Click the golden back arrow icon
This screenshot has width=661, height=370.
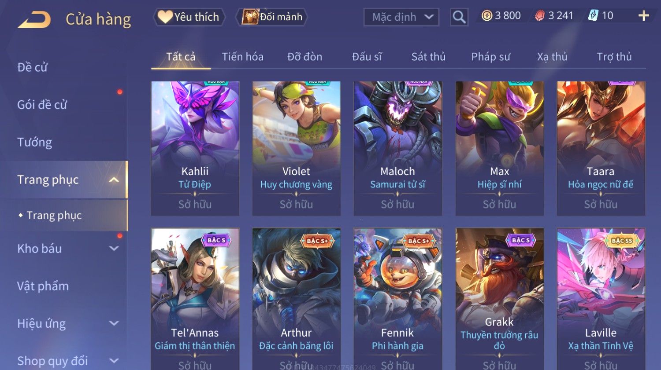[x=34, y=20]
